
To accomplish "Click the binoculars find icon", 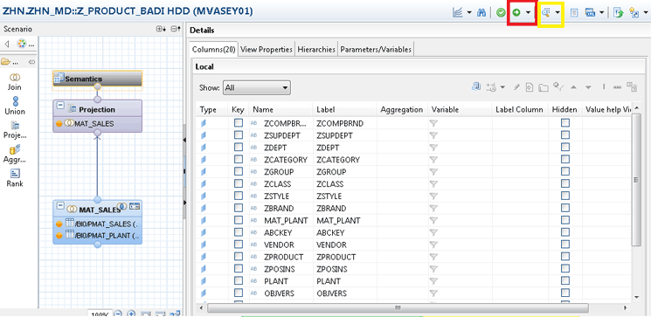I will coord(481,12).
